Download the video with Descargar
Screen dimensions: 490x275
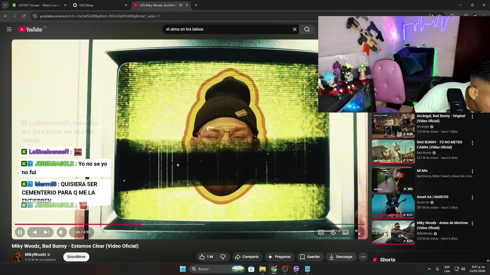(341, 257)
